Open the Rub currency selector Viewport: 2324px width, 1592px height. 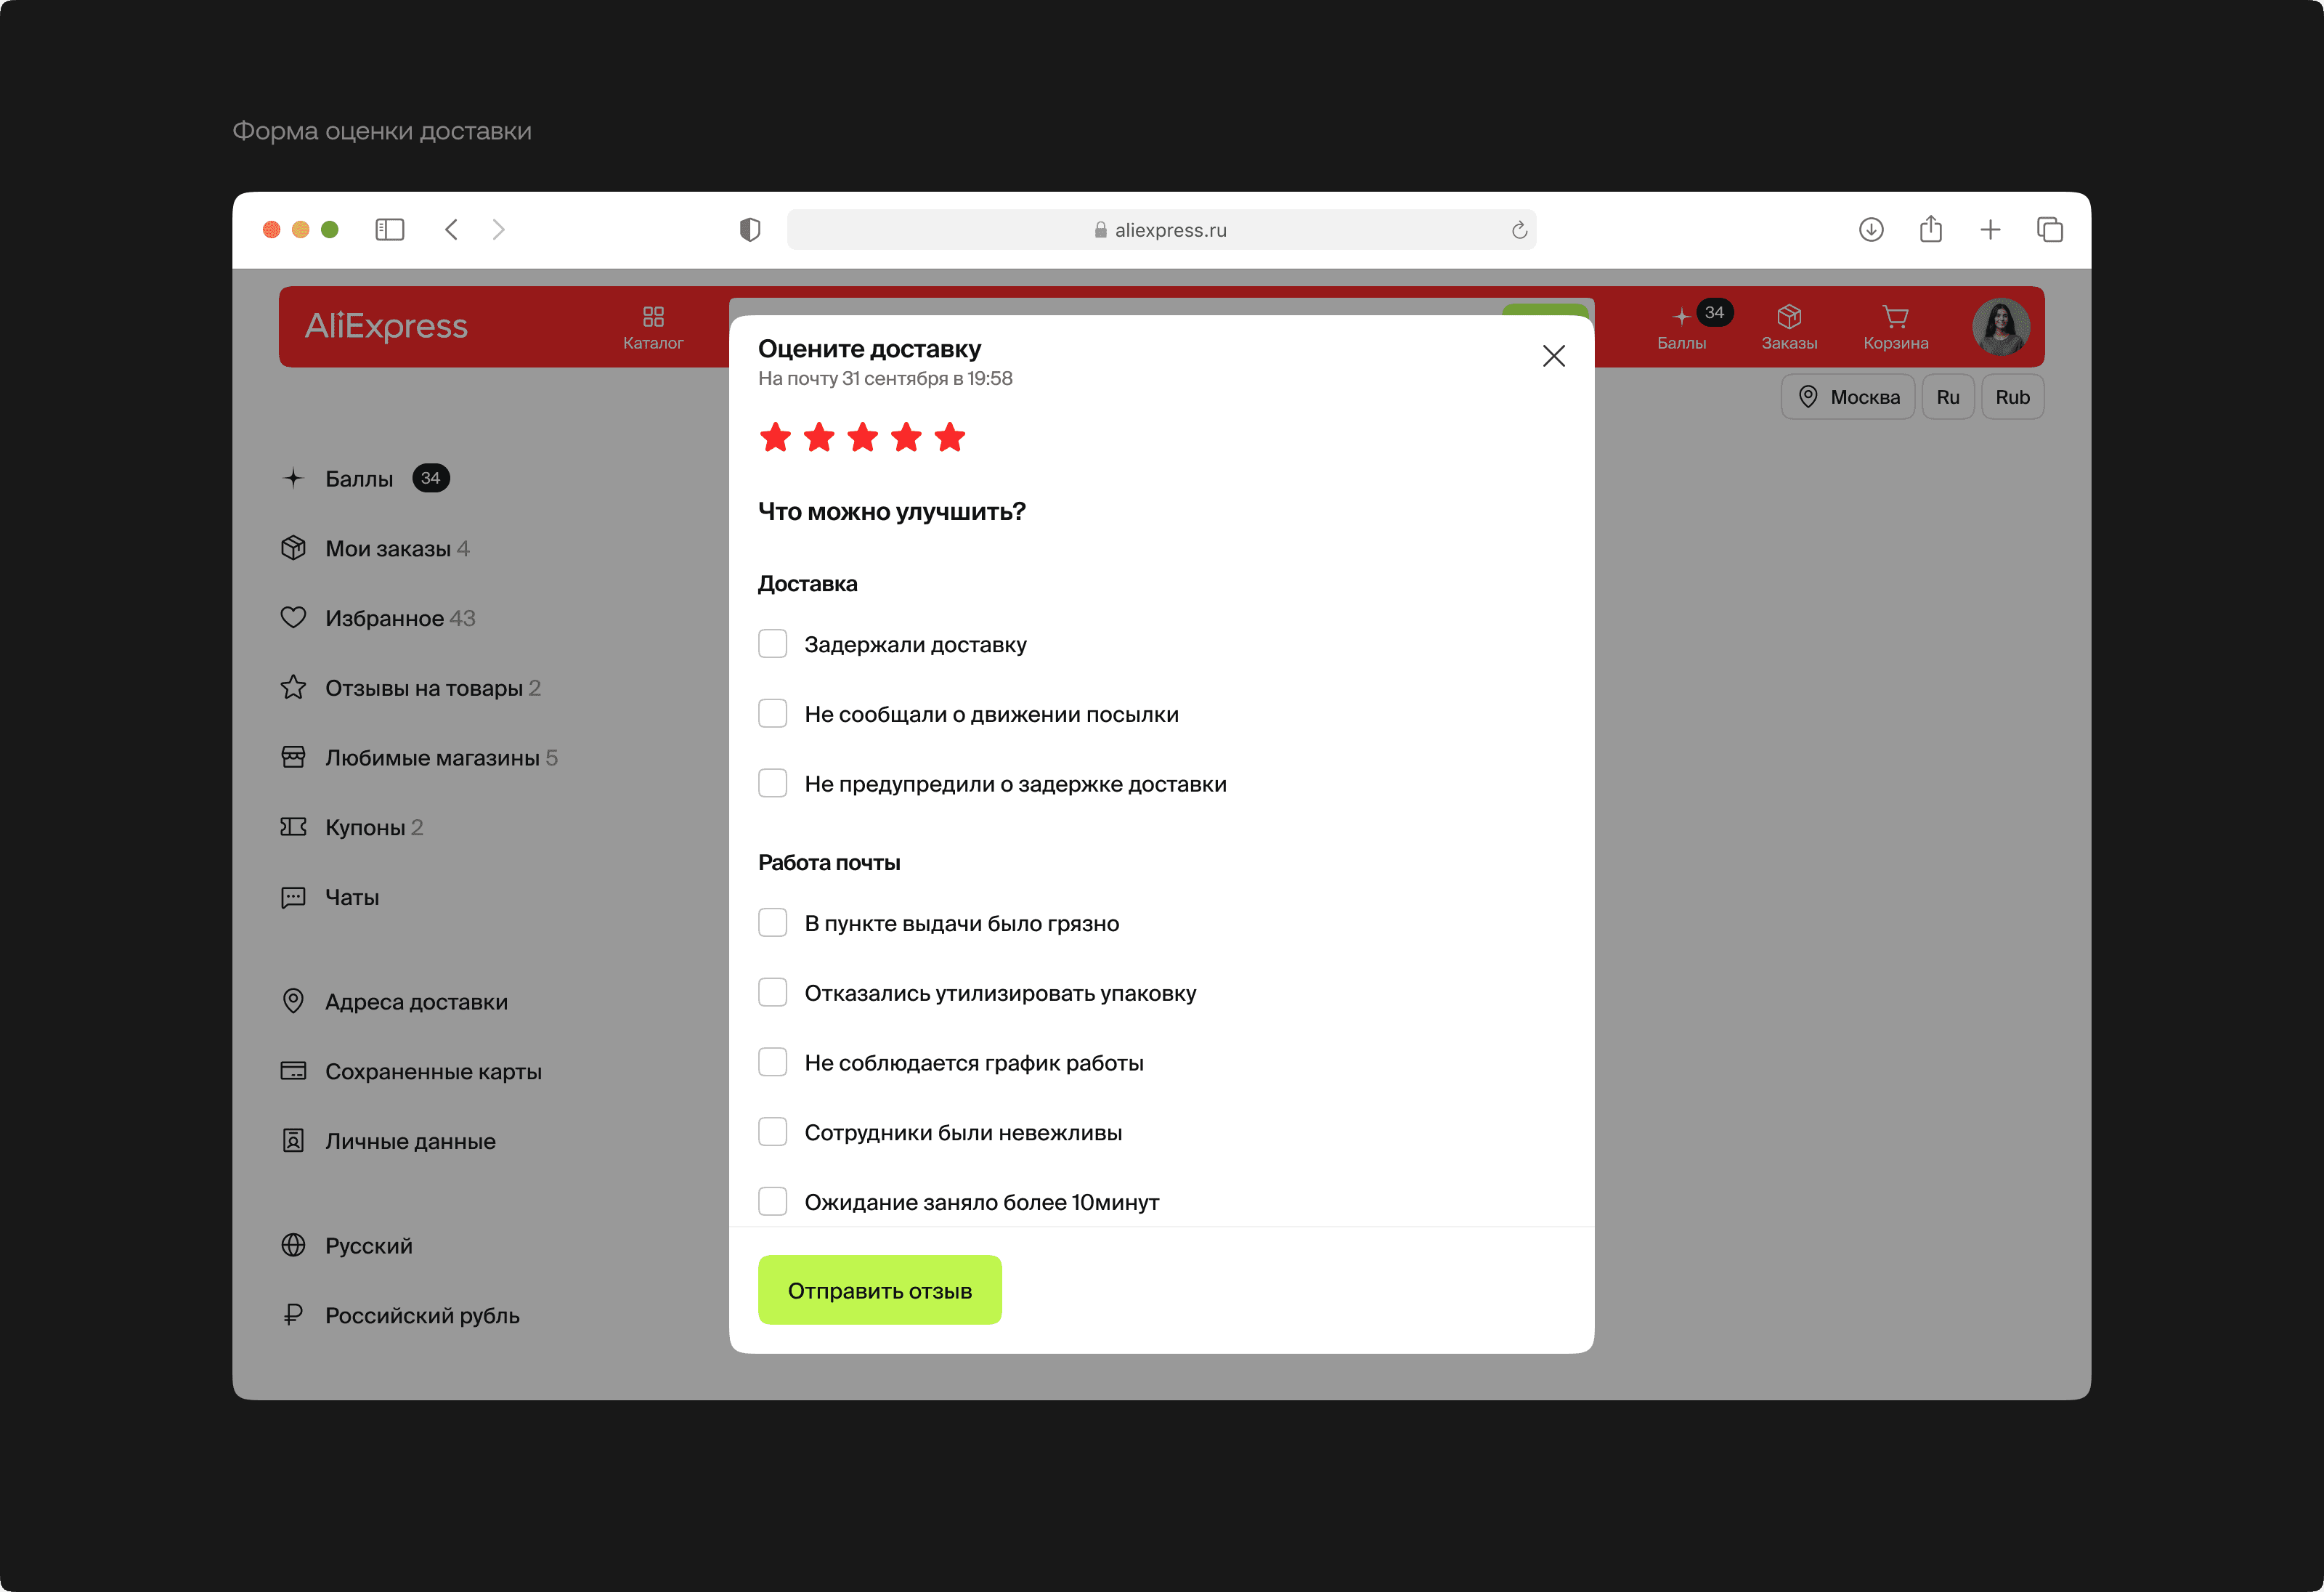pyautogui.click(x=2013, y=397)
